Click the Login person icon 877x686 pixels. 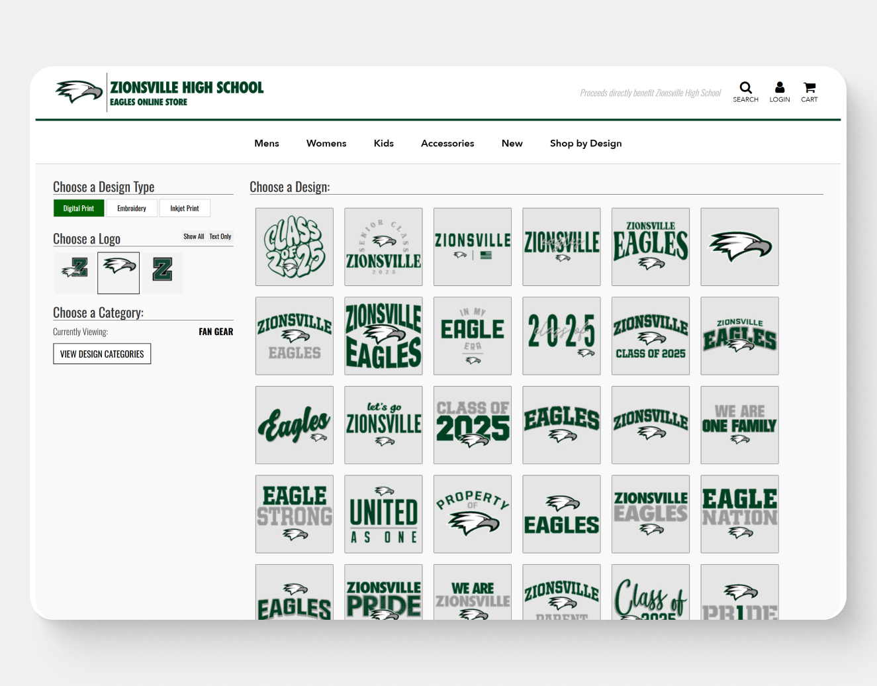780,92
